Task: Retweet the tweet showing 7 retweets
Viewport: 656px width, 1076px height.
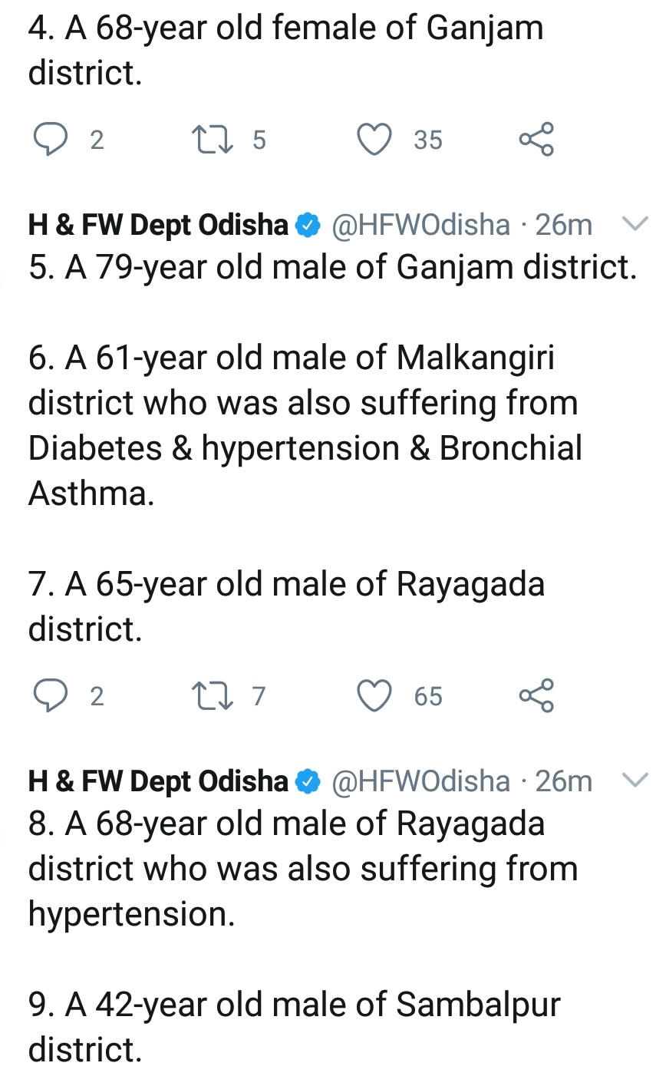Action: point(207,696)
